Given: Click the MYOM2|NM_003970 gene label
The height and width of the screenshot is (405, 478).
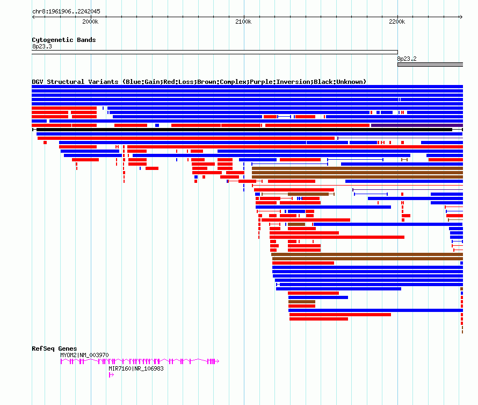Looking at the screenshot, I should tap(84, 355).
